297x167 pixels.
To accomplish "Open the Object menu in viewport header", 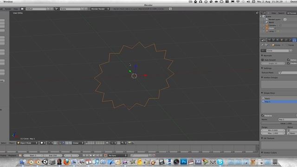I will [12, 143].
